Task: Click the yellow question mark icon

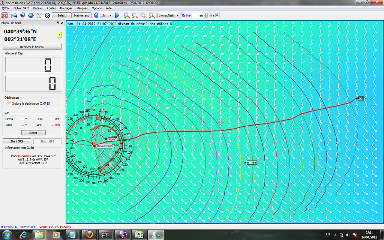Action: coord(59,35)
